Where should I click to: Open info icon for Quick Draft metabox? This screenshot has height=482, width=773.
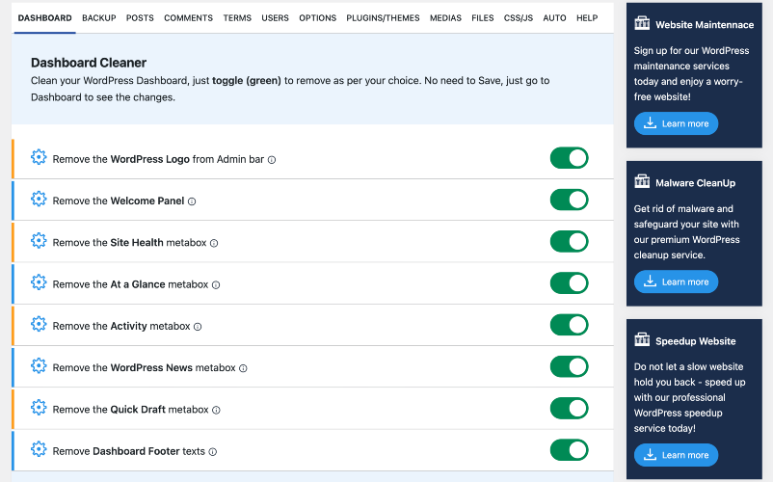[216, 410]
